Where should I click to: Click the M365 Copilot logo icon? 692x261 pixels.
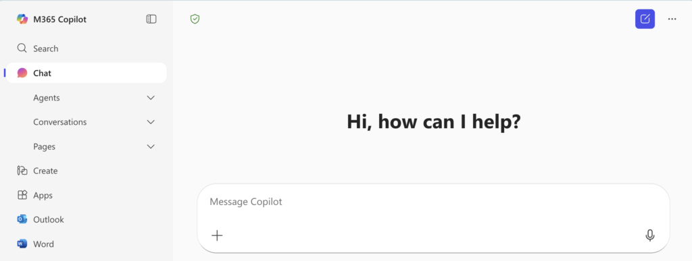pyautogui.click(x=22, y=20)
